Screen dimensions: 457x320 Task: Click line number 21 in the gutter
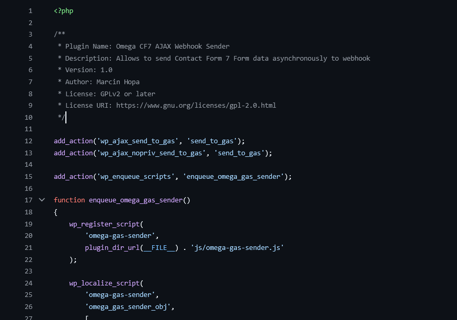(28, 247)
